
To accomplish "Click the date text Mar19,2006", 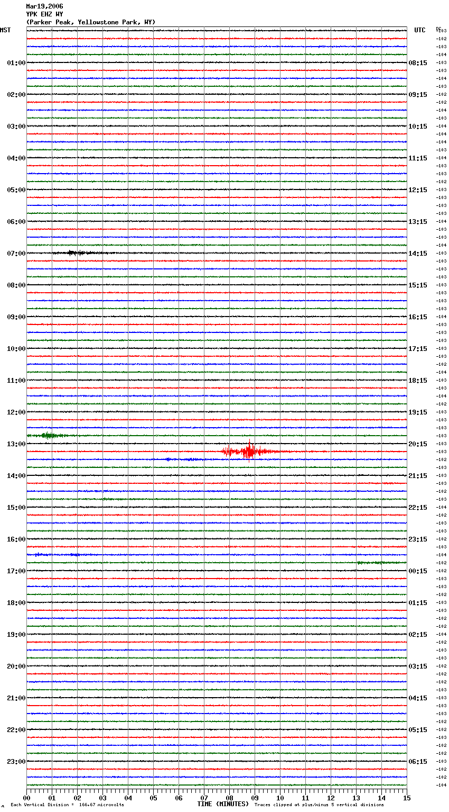I will click(44, 6).
